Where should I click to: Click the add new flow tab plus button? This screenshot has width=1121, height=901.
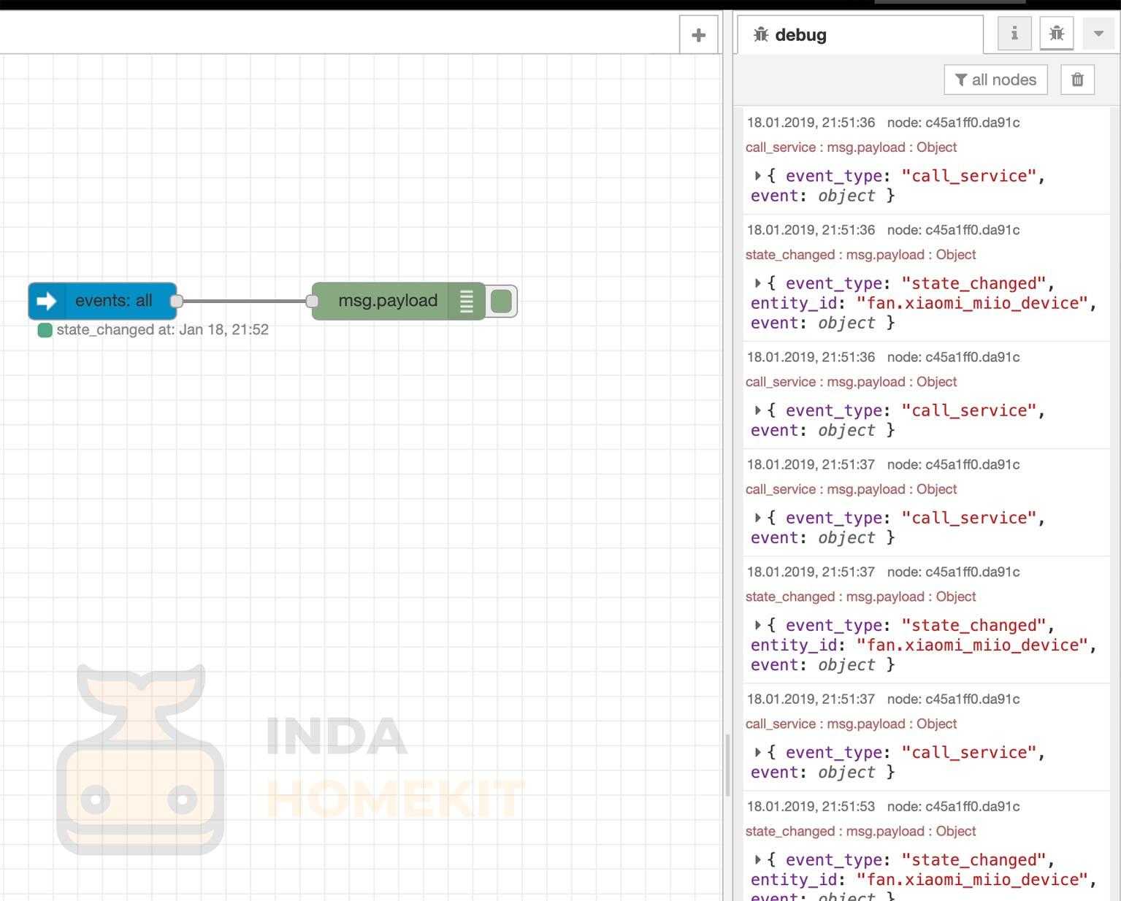(698, 35)
